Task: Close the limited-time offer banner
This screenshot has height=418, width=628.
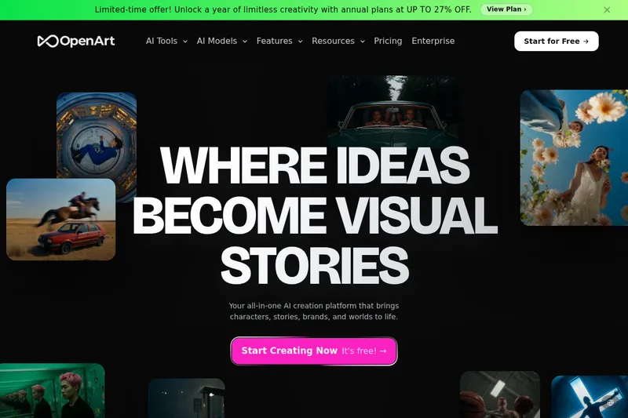Action: [x=607, y=10]
